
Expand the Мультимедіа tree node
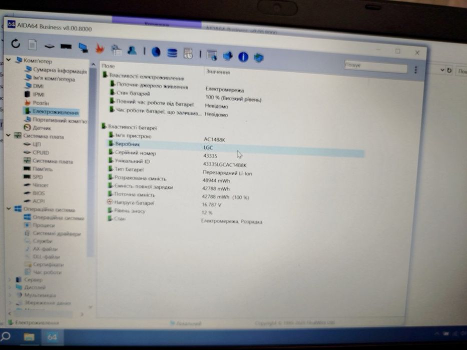(10, 295)
